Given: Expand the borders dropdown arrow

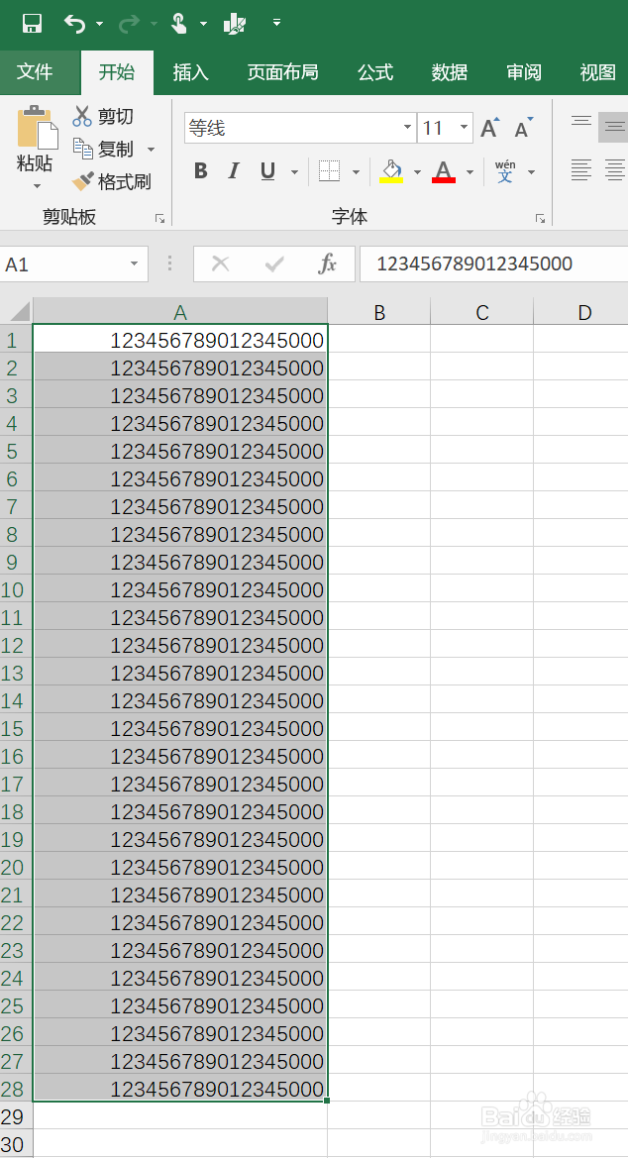Looking at the screenshot, I should click(x=356, y=172).
